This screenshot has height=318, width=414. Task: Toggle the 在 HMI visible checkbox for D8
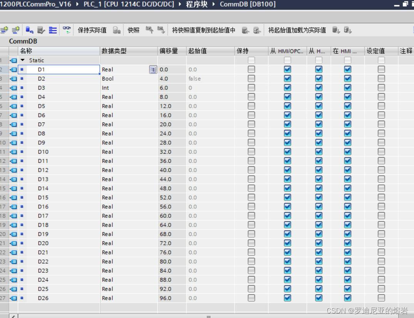point(347,134)
